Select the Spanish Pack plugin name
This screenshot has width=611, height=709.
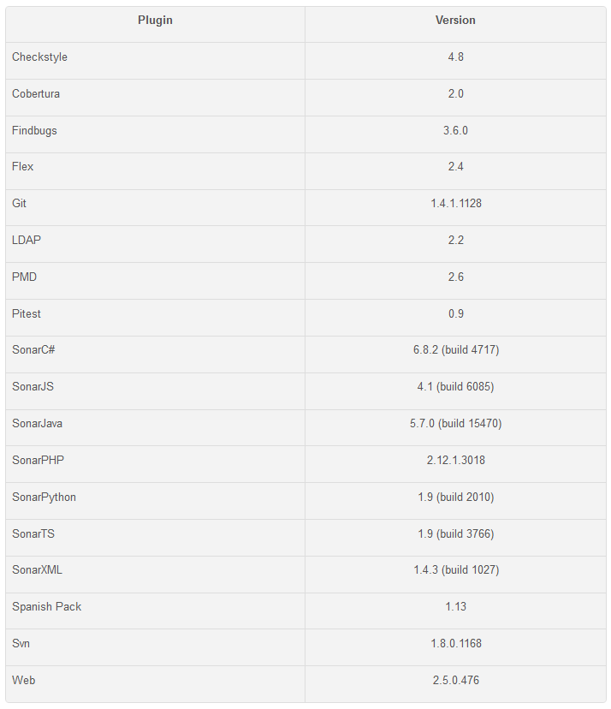46,607
